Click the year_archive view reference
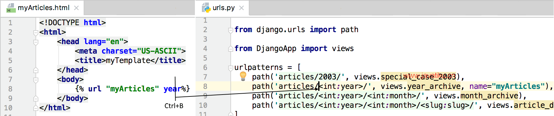Viewport: 554px width, 116px height. [x=434, y=86]
